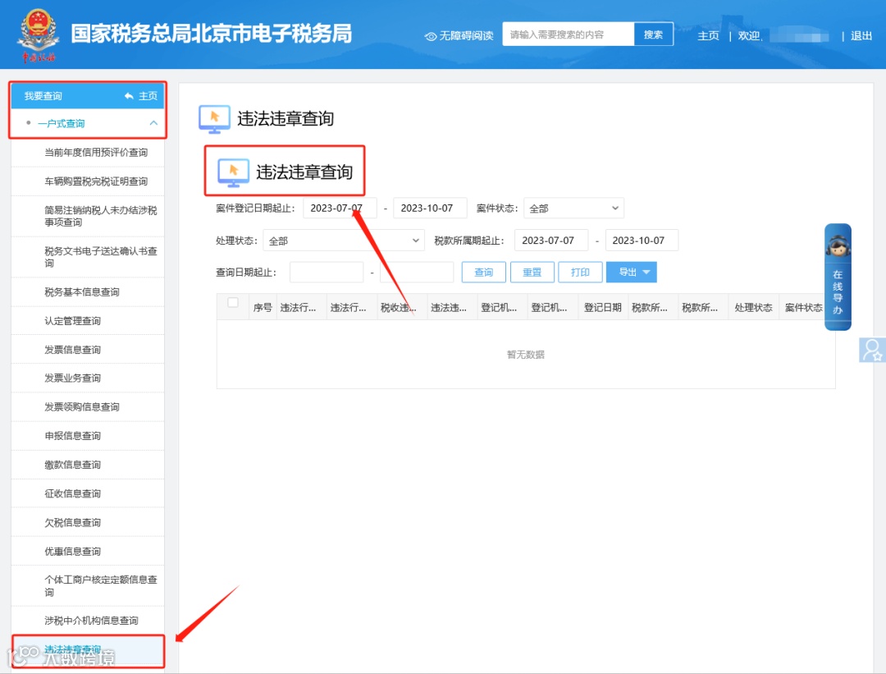
Task: Click the 违法违... column header
Action: (452, 308)
